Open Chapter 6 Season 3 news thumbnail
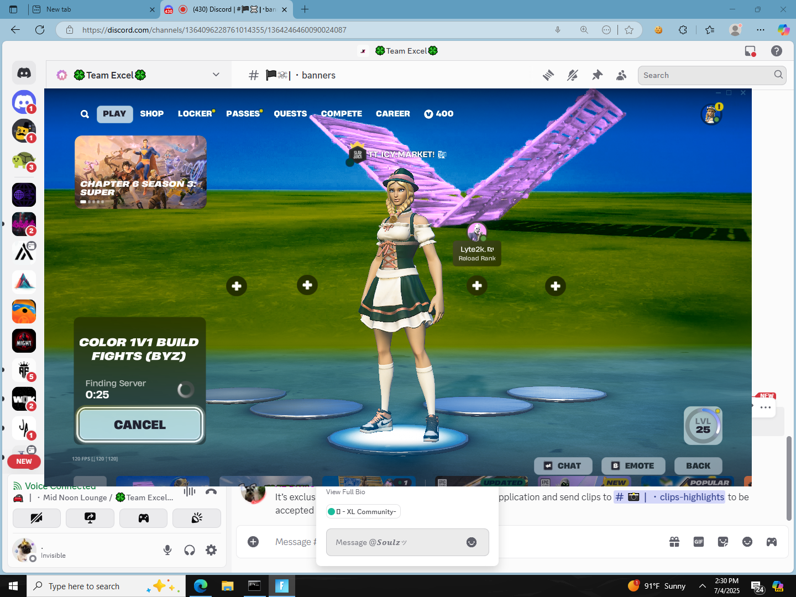796x597 pixels. (x=140, y=172)
